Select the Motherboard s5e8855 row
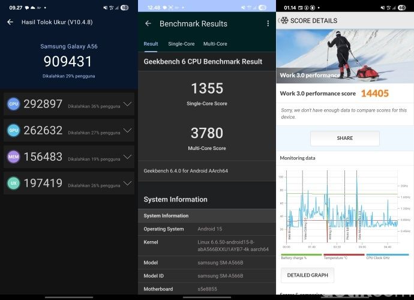The width and height of the screenshot is (414, 300). (x=207, y=289)
